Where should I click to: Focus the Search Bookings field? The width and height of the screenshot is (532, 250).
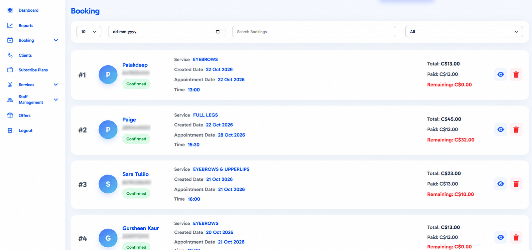[314, 32]
